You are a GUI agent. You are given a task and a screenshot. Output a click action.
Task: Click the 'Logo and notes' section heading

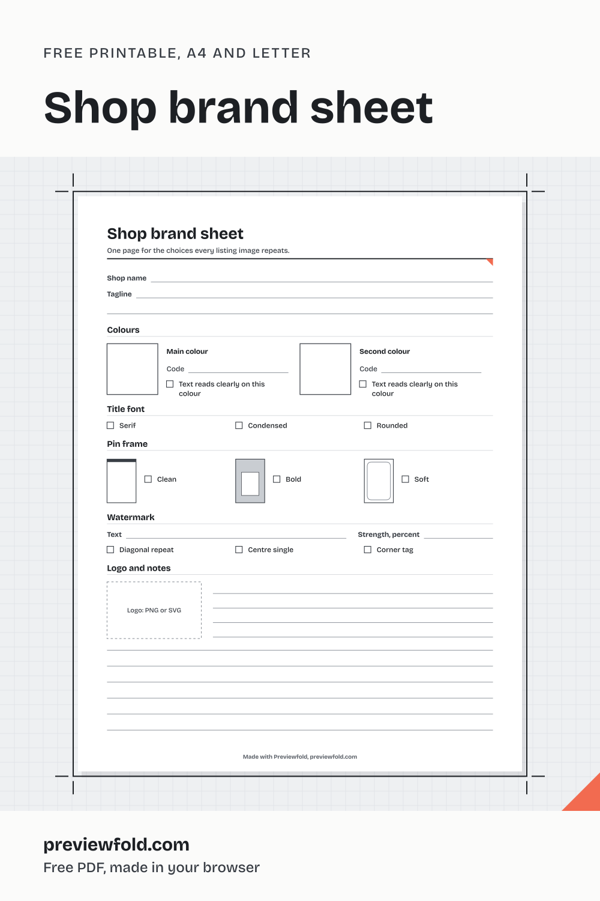pos(139,568)
